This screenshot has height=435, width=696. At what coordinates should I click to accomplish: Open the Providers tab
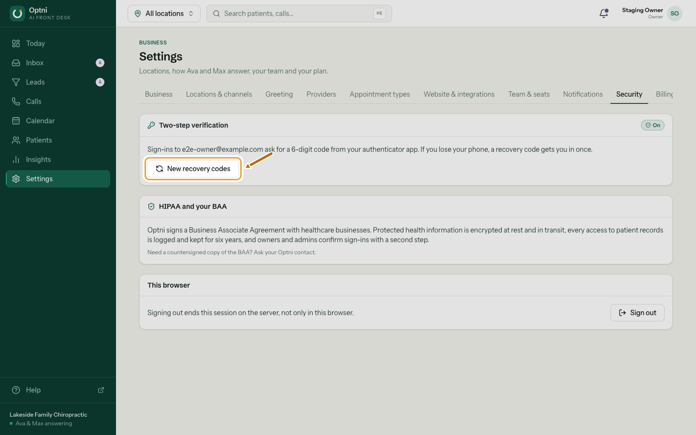click(321, 94)
